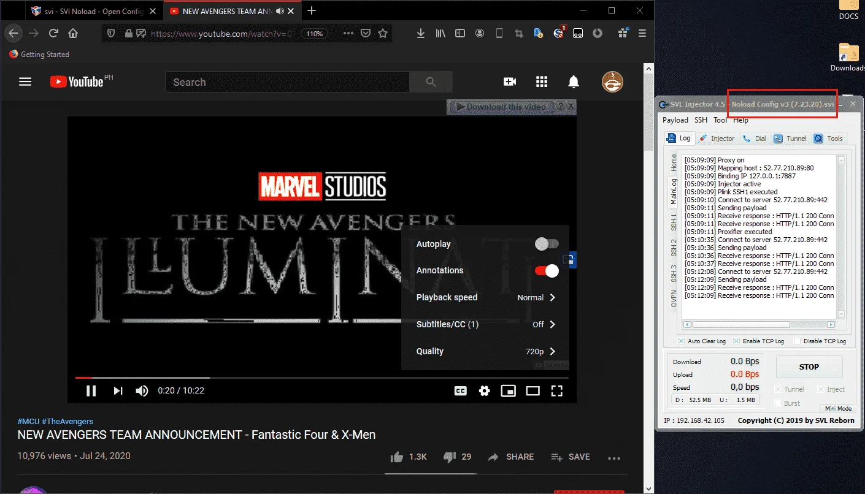Switch to the SVI Noload browser tab
Screen dimensions: 865x494
(x=94, y=11)
